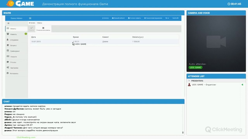Expand the Вы user dropdown

click(x=167, y=18)
